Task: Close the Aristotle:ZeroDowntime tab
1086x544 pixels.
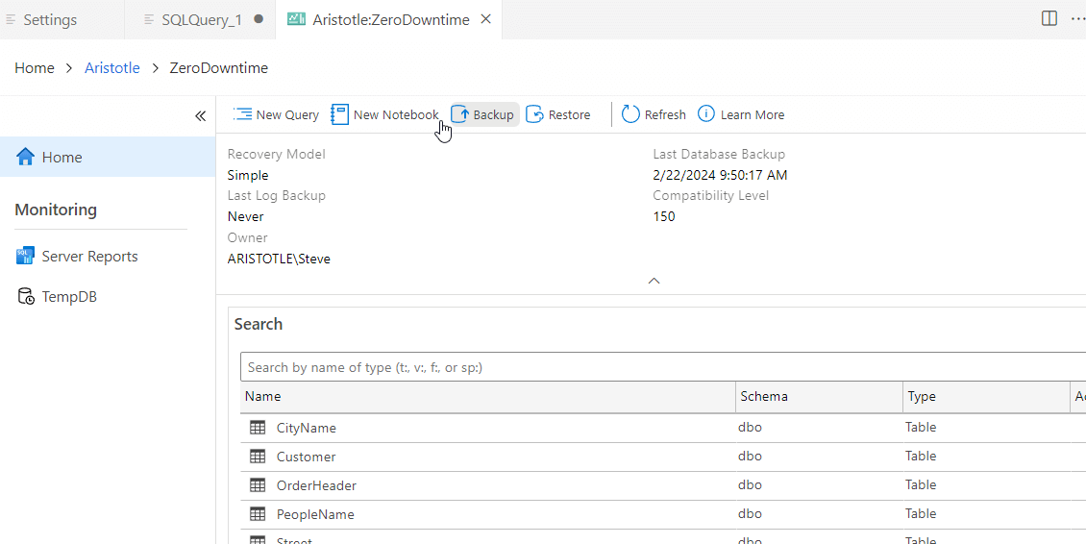Action: [x=485, y=19]
